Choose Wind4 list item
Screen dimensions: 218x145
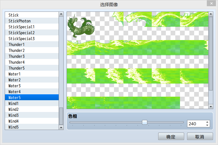pyautogui.click(x=32, y=121)
